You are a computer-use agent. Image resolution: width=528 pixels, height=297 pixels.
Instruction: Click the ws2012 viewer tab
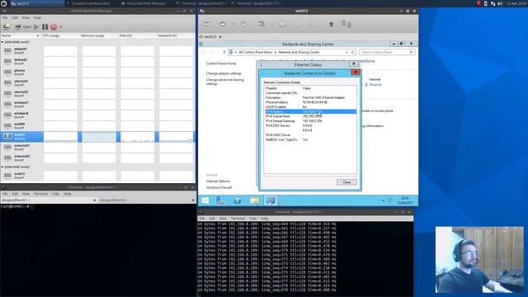210,36
